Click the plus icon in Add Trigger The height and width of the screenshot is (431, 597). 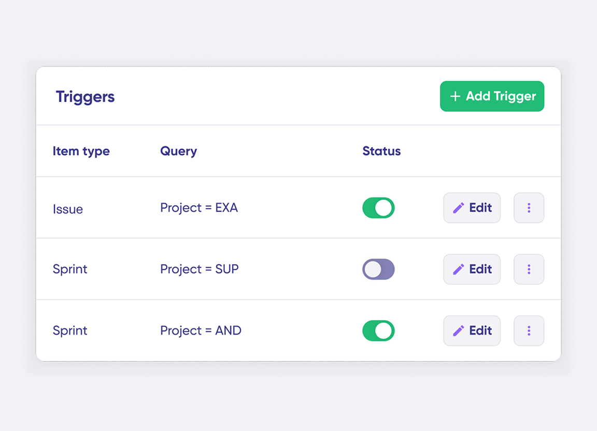click(455, 96)
